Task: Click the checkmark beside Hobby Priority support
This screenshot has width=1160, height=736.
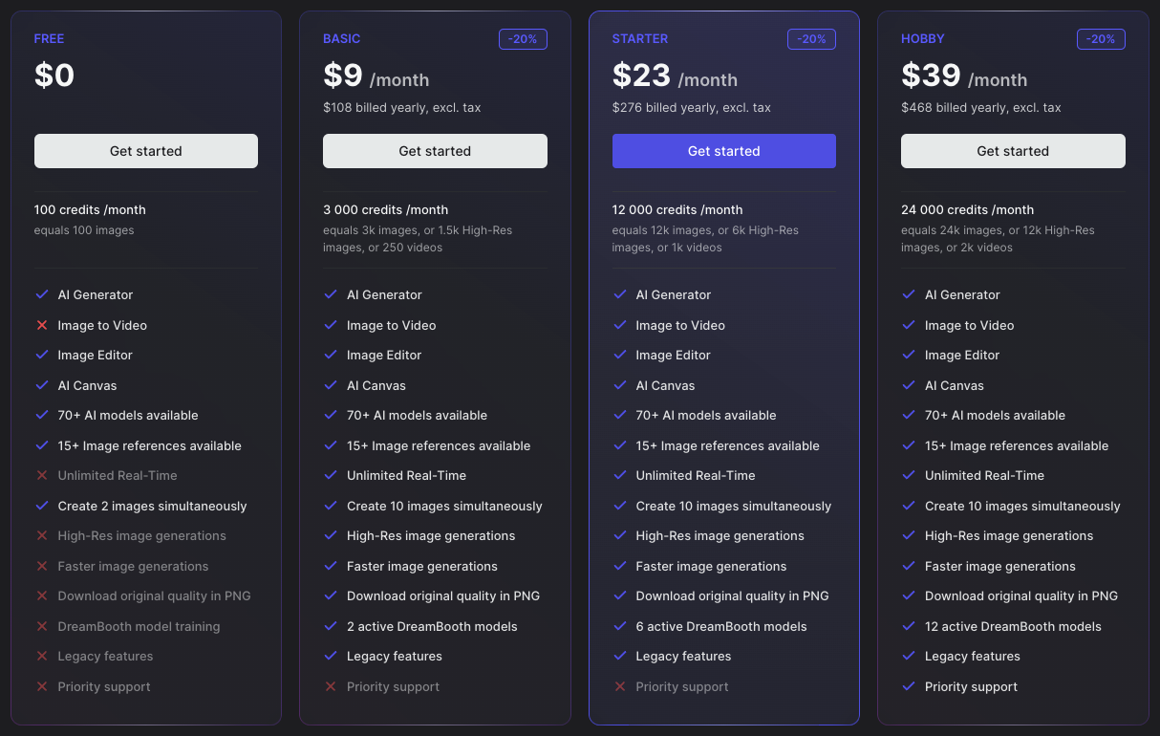Action: pos(909,686)
